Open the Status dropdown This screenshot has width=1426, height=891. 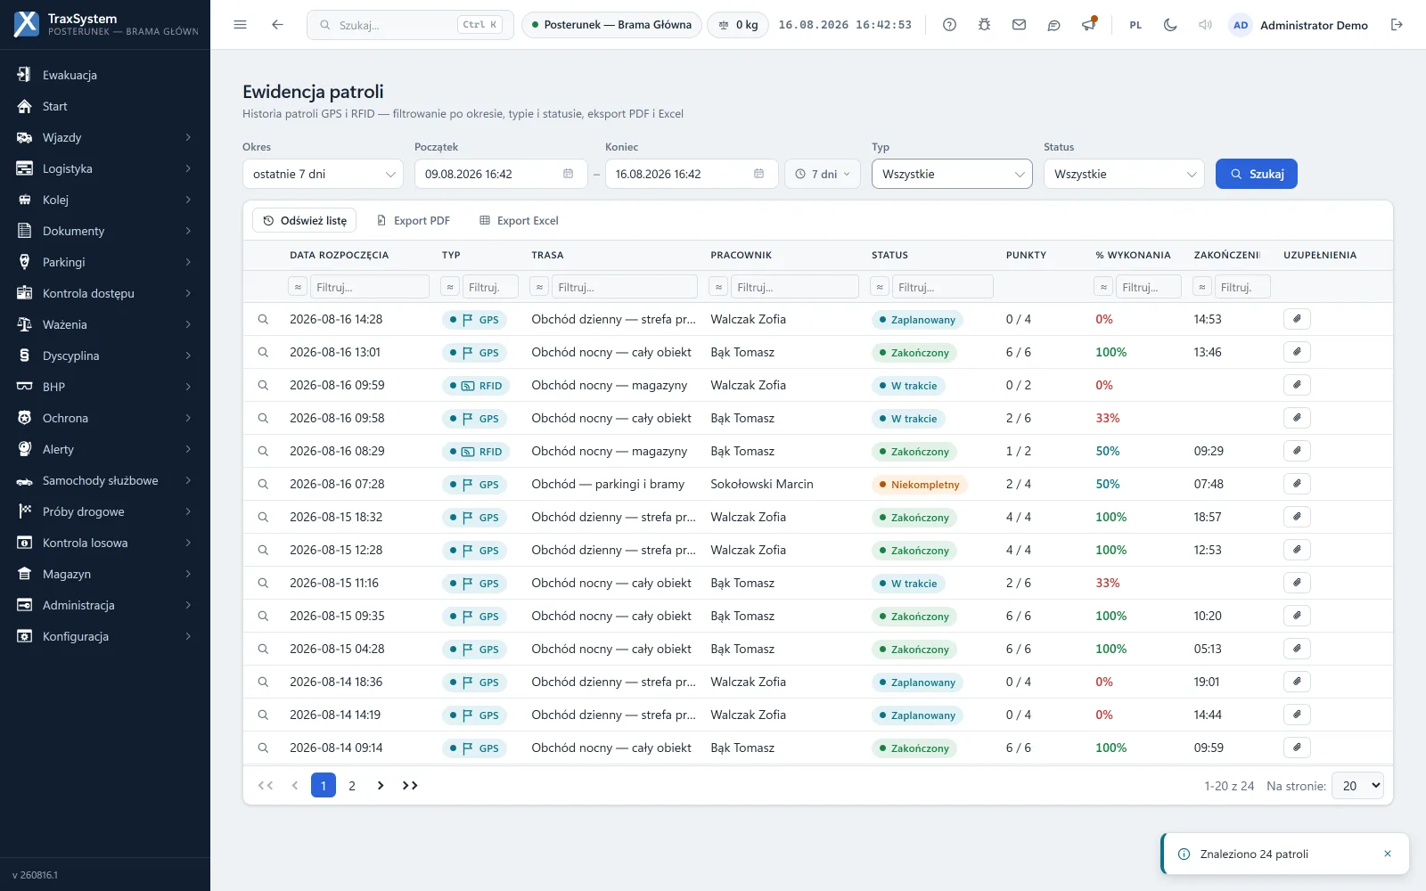click(1124, 174)
